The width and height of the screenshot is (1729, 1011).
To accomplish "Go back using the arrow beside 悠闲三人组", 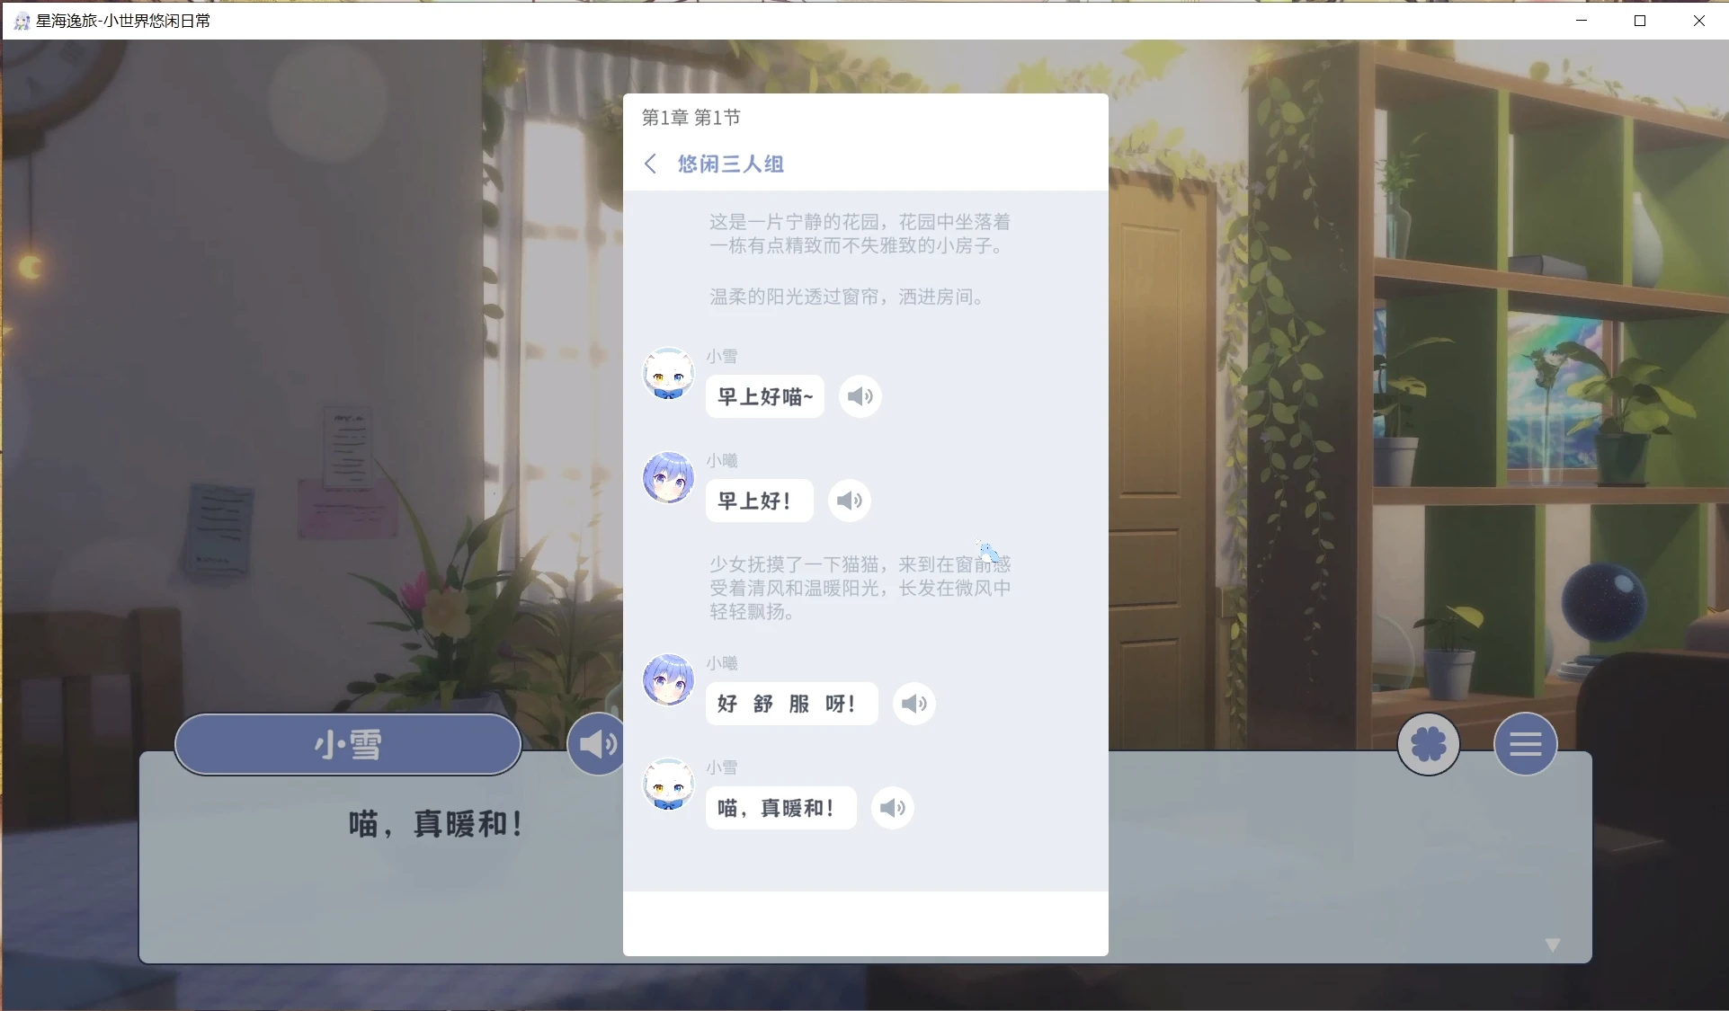I will click(651, 164).
